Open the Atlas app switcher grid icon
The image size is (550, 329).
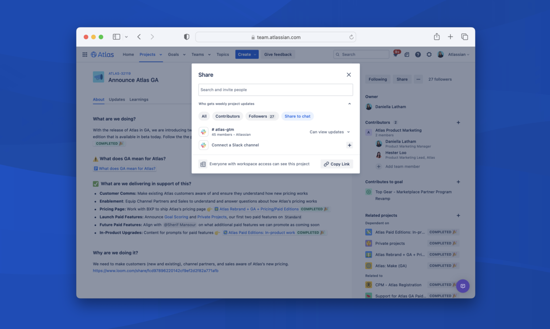coord(85,54)
